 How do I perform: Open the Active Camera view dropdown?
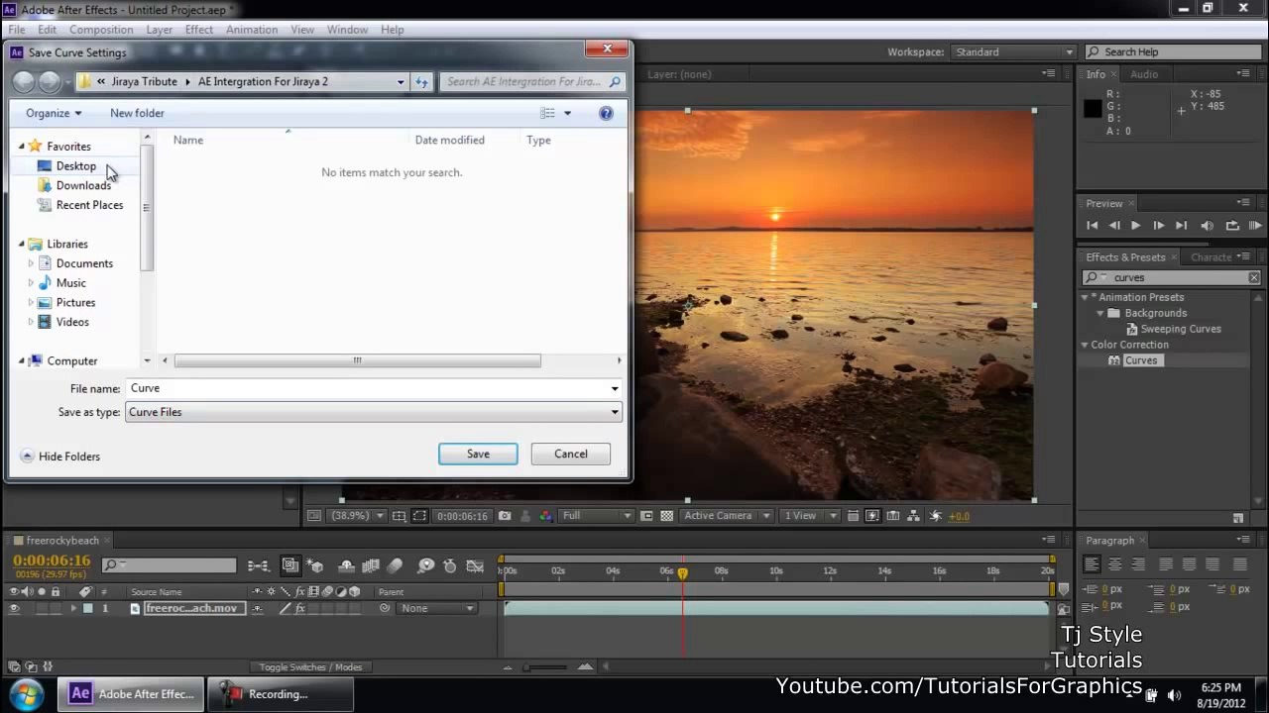pyautogui.click(x=727, y=516)
